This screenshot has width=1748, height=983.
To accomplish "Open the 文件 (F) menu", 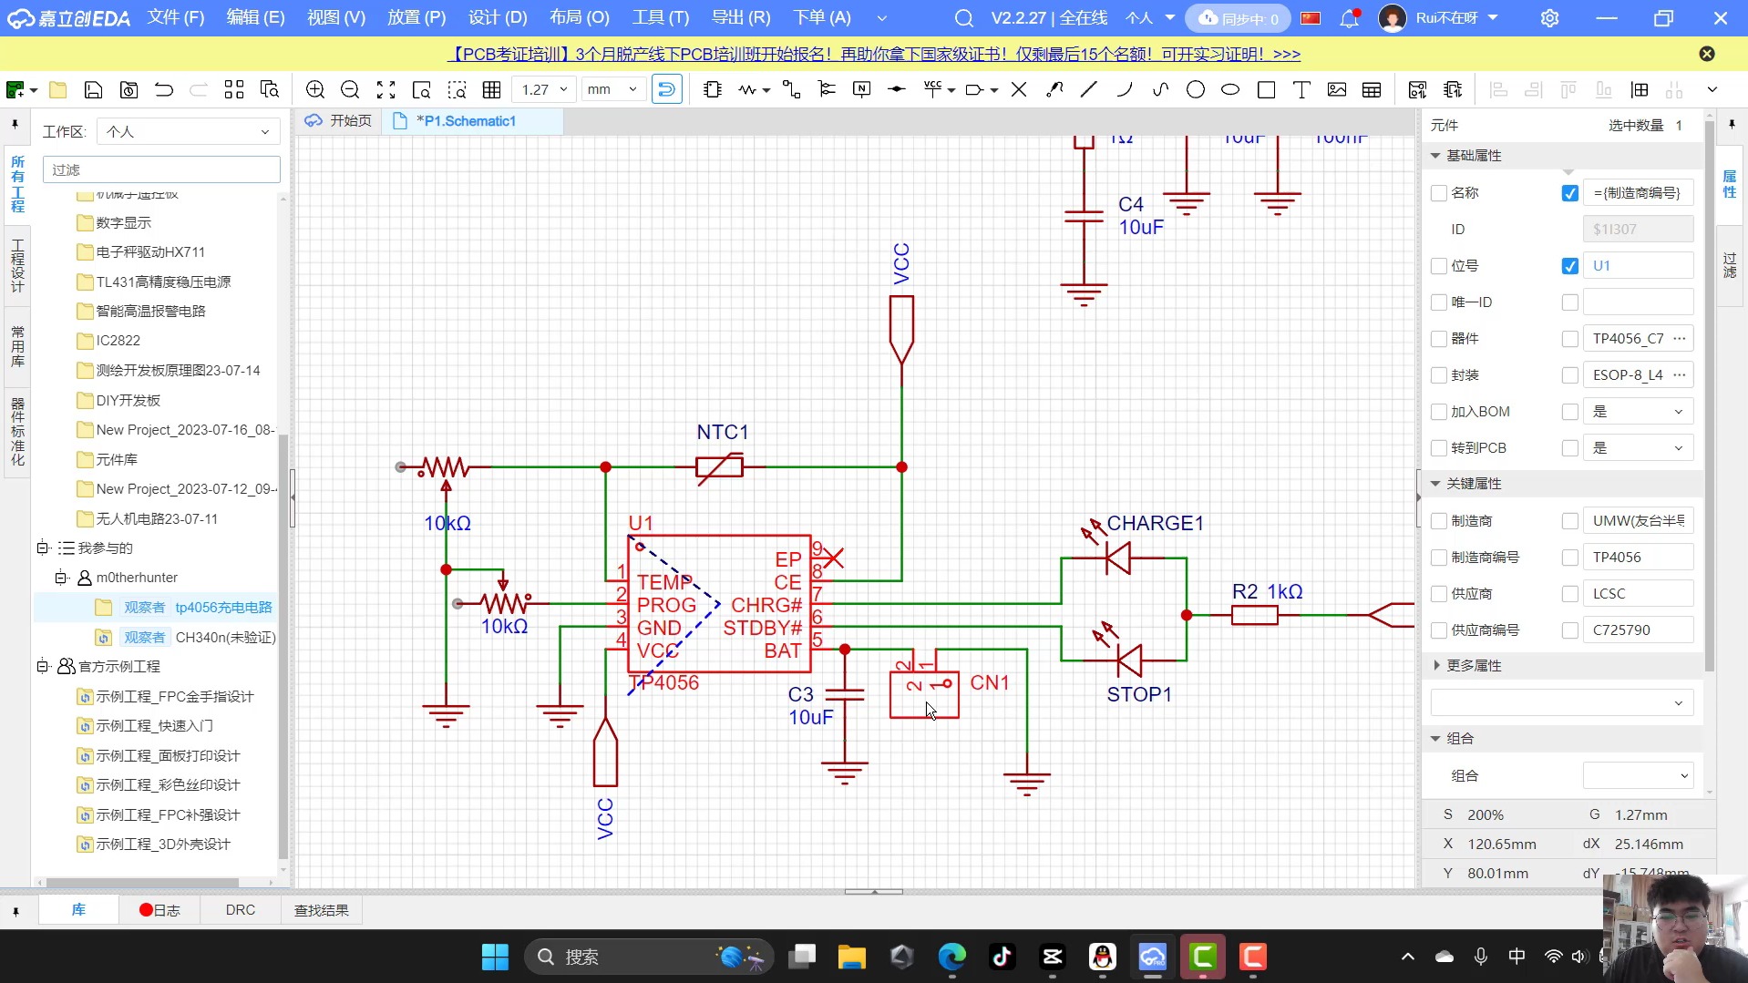I will pyautogui.click(x=176, y=18).
